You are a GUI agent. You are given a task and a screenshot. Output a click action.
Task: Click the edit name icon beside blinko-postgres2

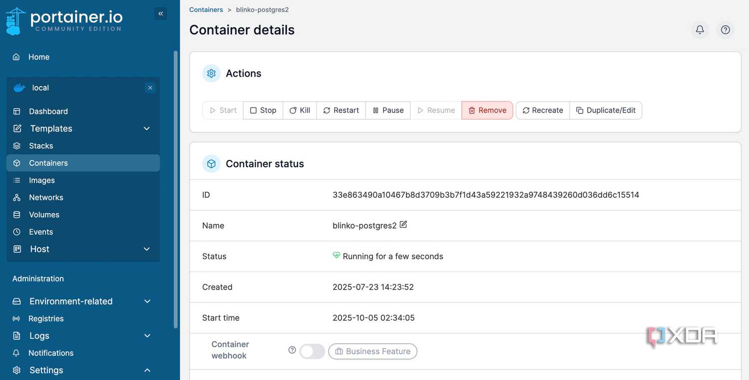403,225
